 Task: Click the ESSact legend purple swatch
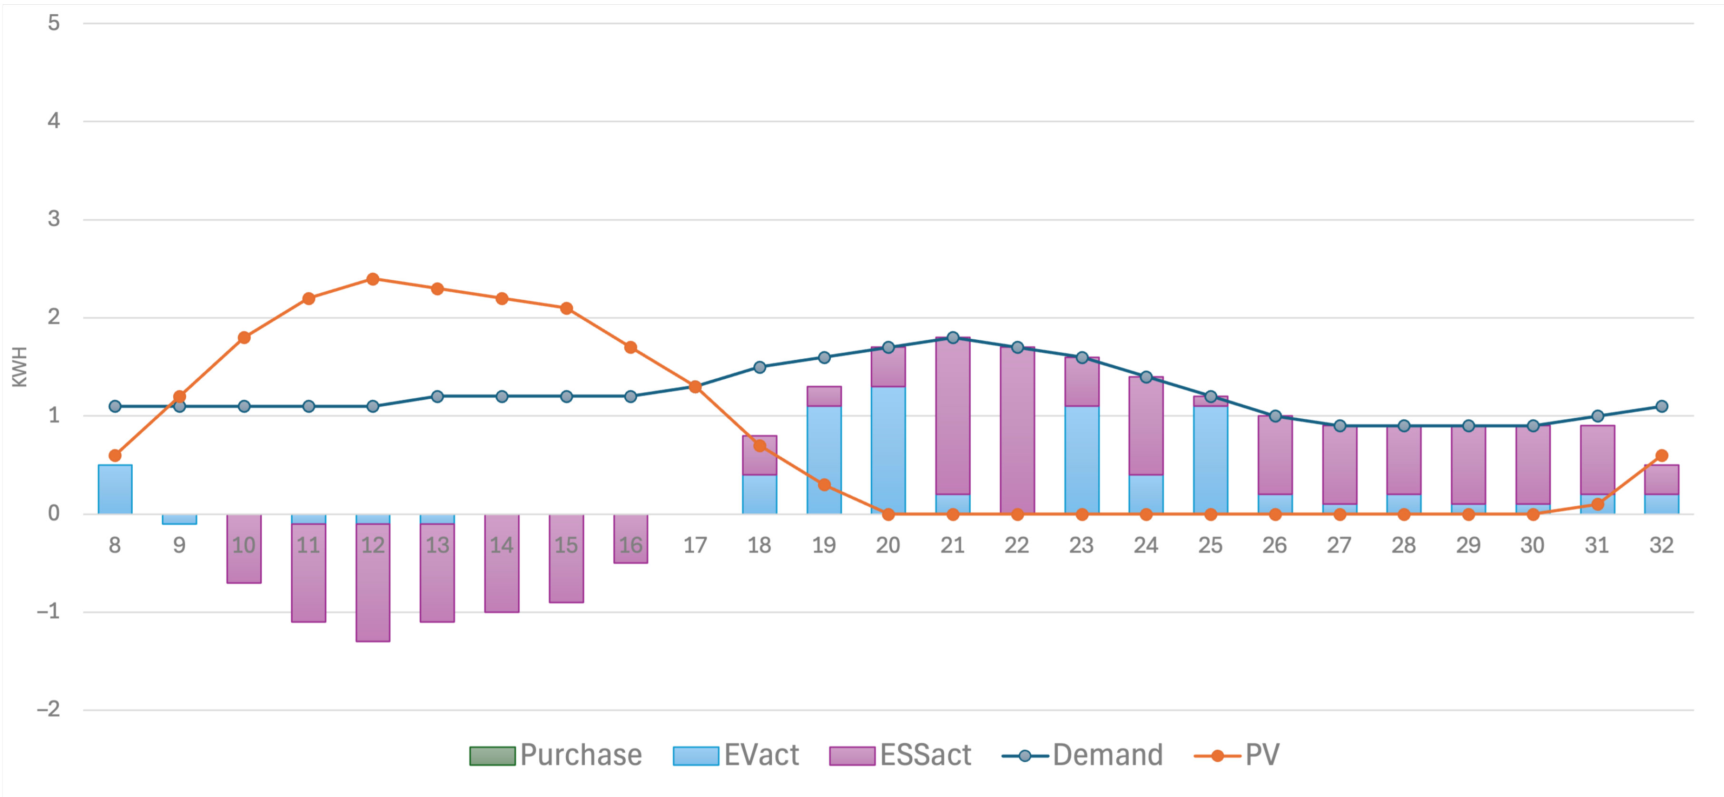[x=851, y=756]
